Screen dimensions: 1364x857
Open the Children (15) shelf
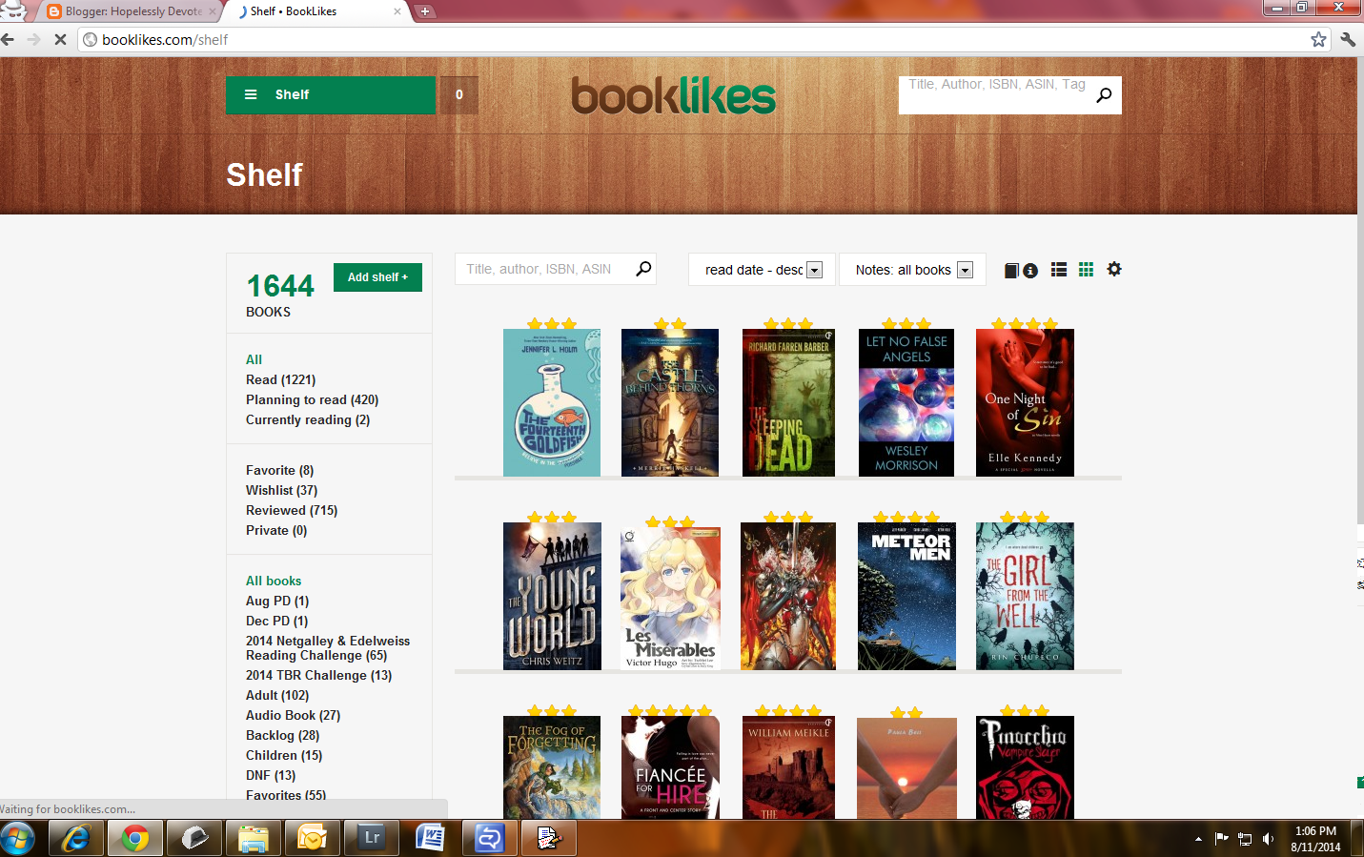284,755
